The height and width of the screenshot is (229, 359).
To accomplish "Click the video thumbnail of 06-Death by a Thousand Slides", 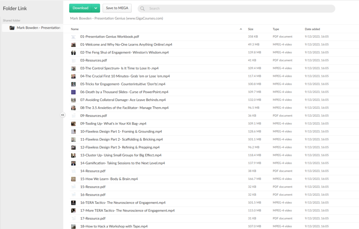I will (x=73, y=92).
